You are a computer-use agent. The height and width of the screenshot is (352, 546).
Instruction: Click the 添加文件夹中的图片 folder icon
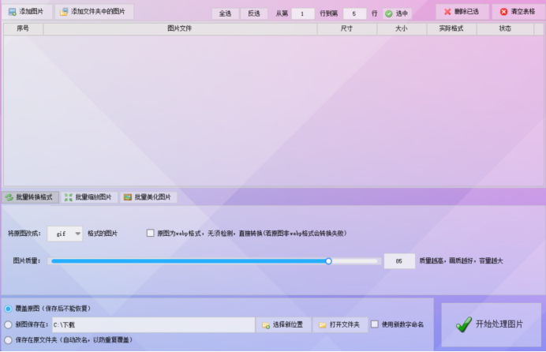click(64, 12)
